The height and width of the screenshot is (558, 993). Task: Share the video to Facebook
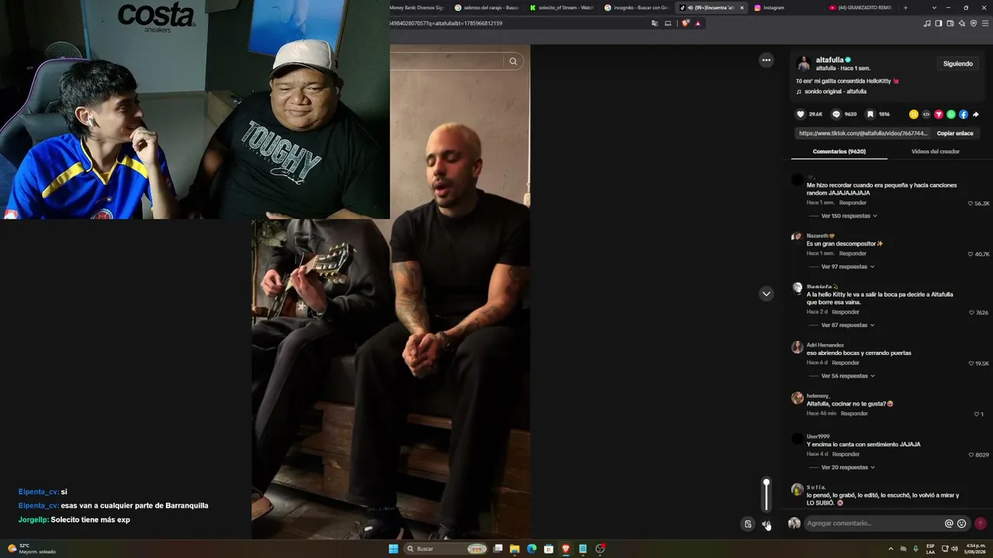point(964,114)
